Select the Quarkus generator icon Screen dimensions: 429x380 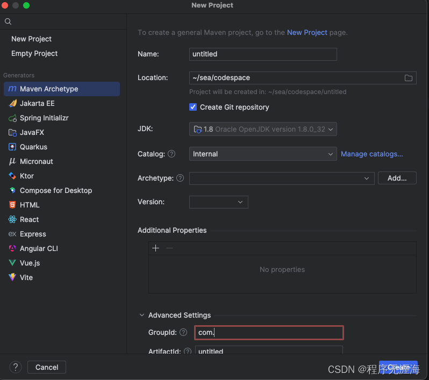click(12, 147)
